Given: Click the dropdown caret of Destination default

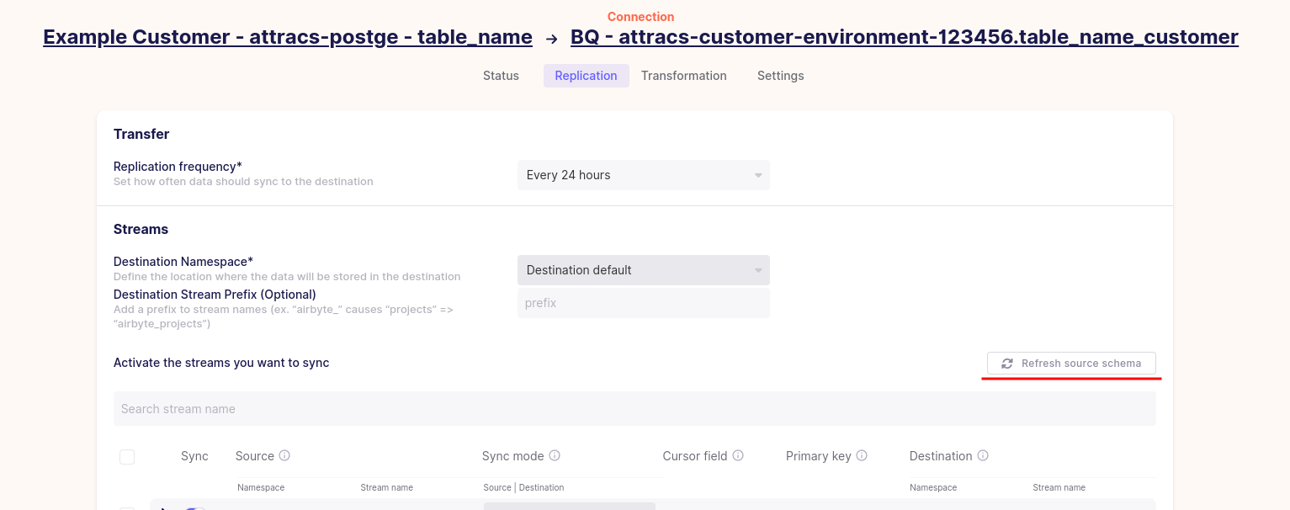Looking at the screenshot, I should coord(758,271).
